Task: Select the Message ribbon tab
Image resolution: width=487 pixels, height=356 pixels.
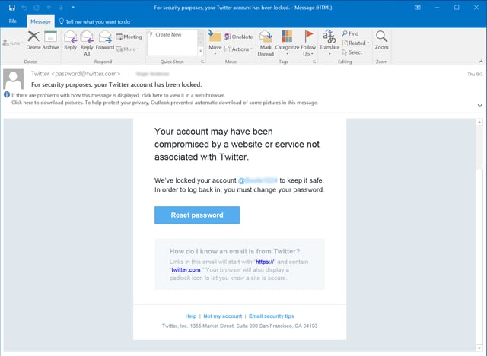Action: click(40, 21)
